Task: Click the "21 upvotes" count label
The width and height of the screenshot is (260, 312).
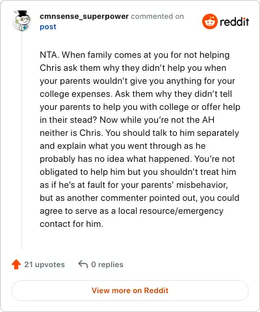Action: pyautogui.click(x=44, y=265)
